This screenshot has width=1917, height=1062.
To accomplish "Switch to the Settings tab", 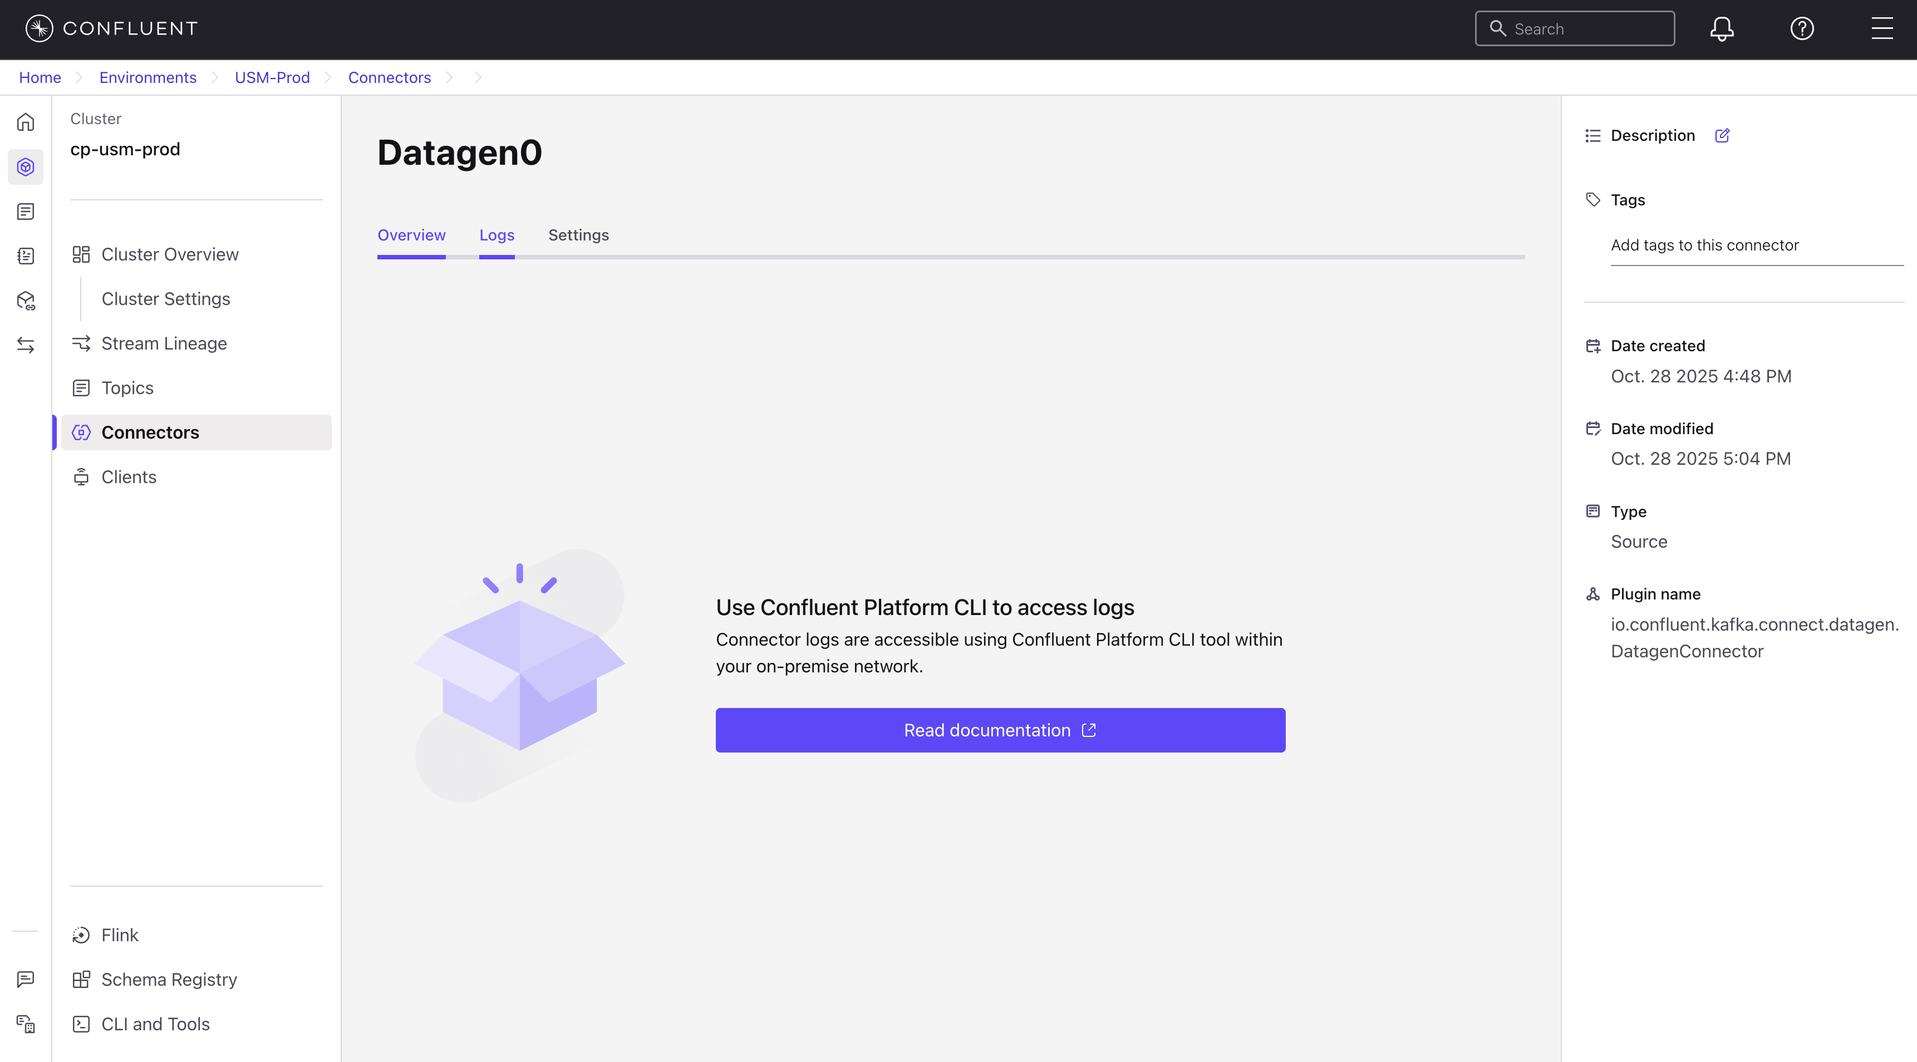I will click(578, 235).
